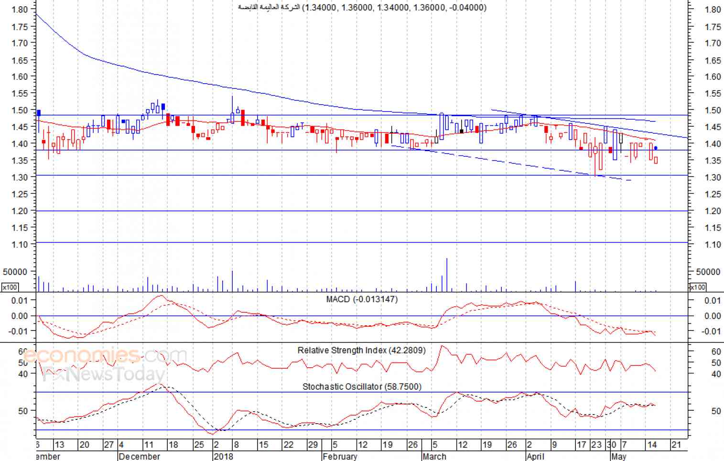Select the Relative Strength Index (42.2809) label
724x461 pixels.
pos(361,350)
